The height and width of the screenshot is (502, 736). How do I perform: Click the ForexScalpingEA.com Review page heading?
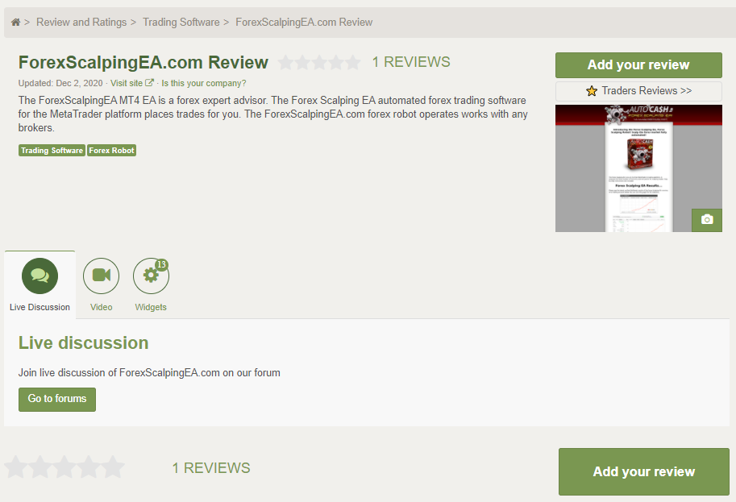(x=143, y=62)
